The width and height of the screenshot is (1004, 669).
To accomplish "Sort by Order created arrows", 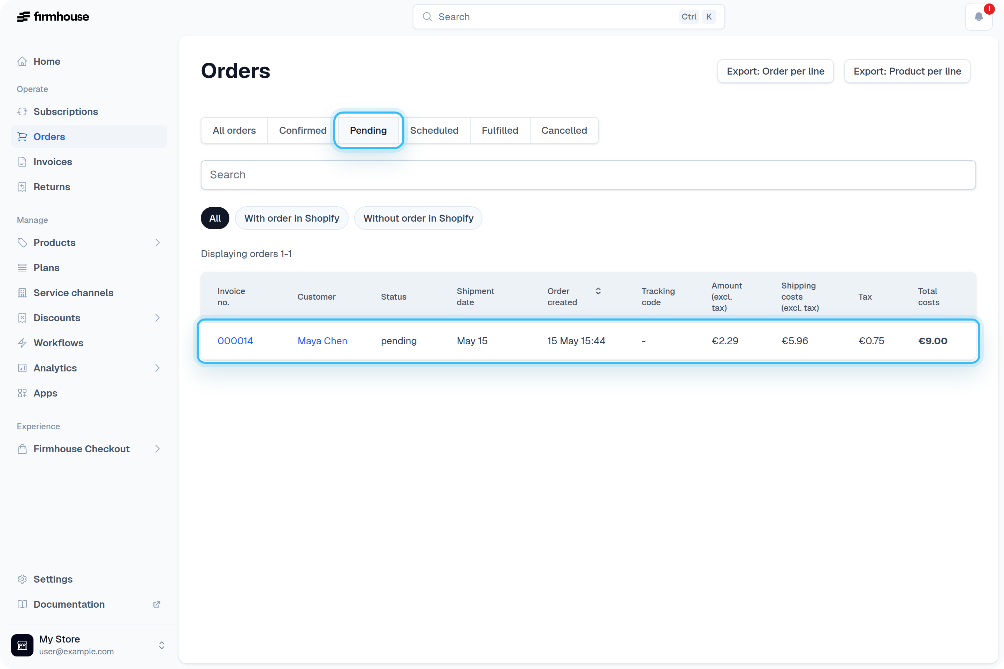I will coord(598,291).
